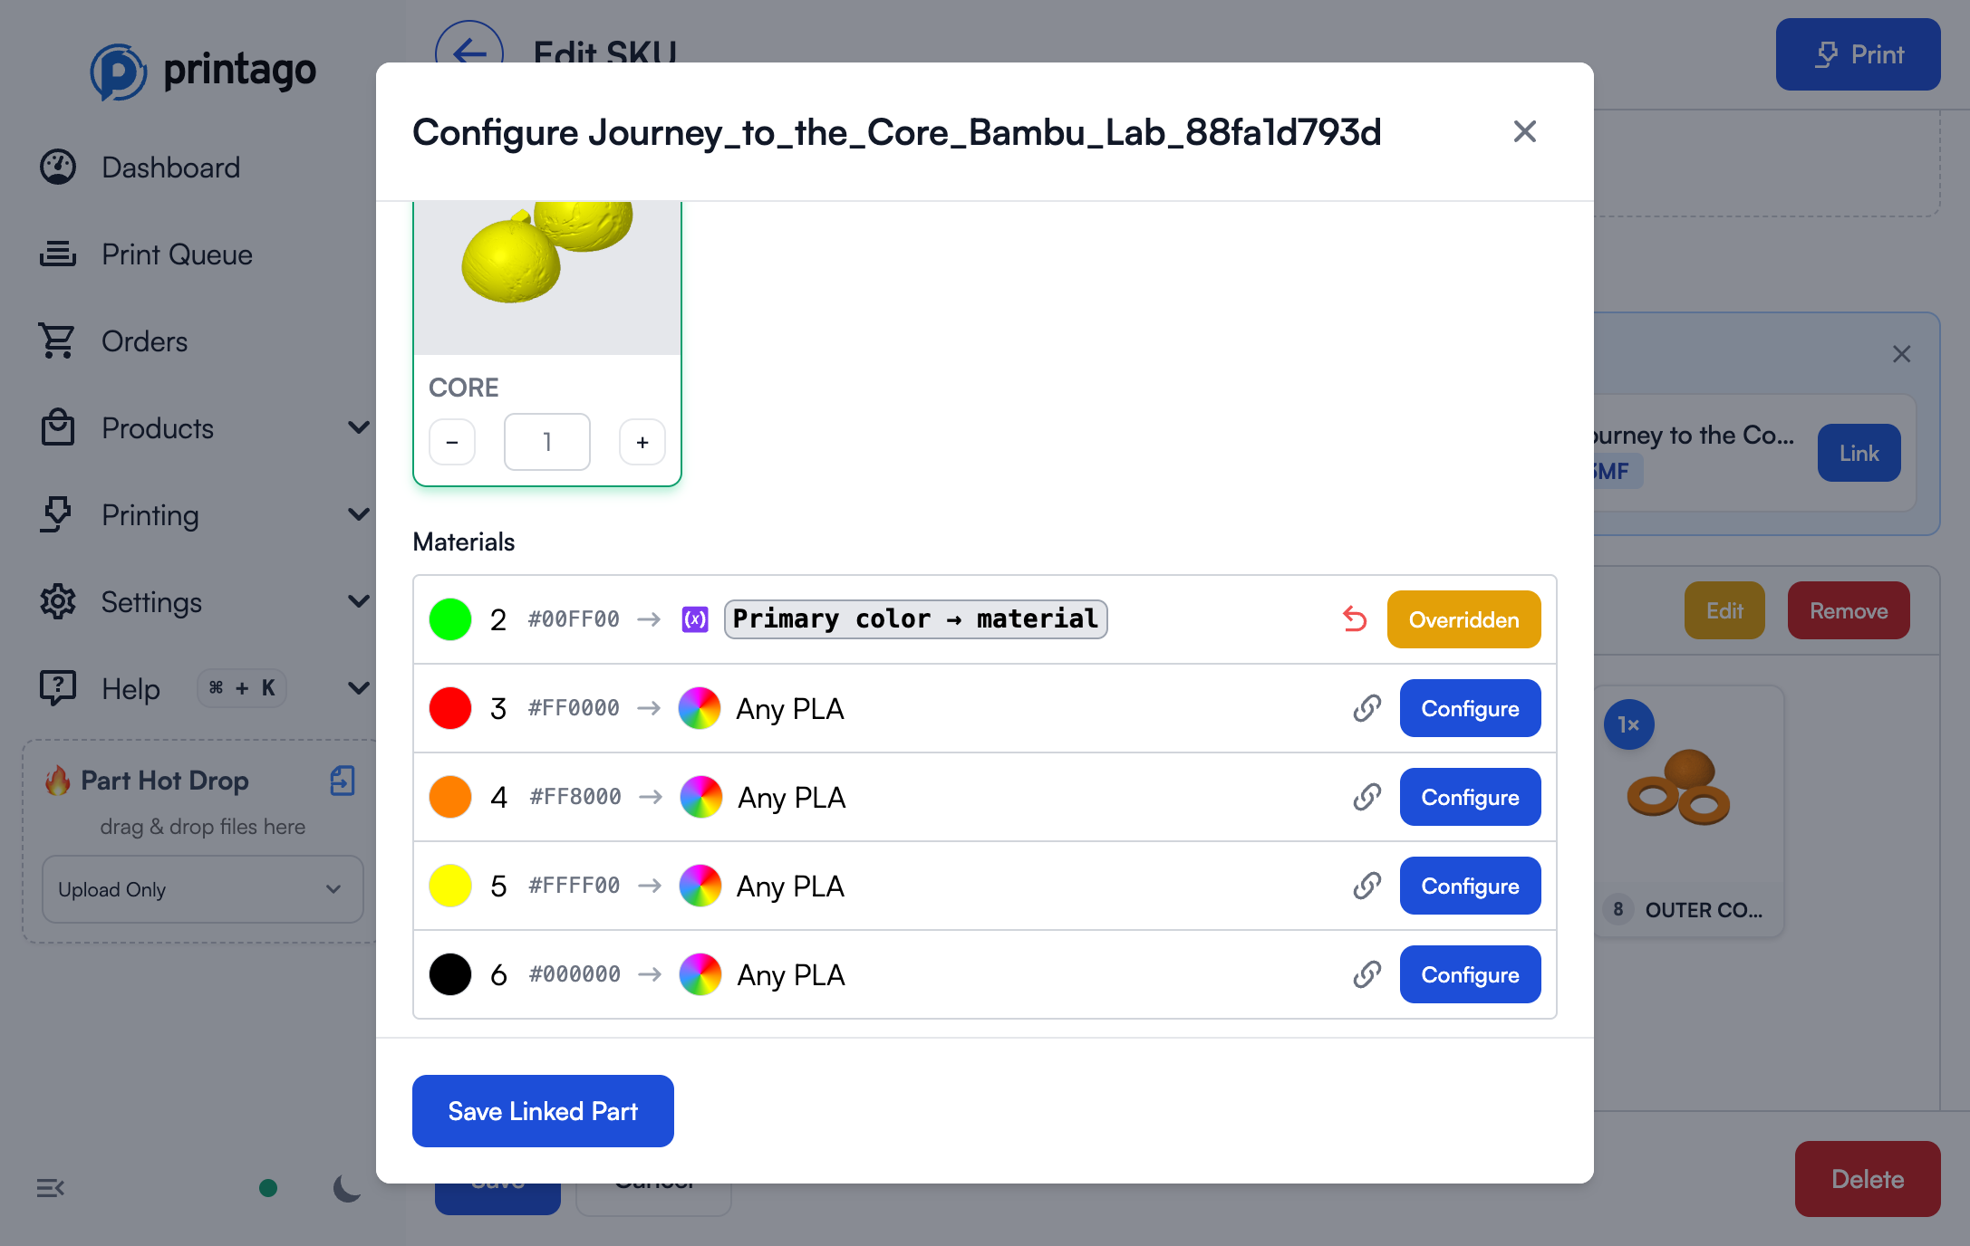The image size is (1970, 1246).
Task: Toggle dark mode with the moon icon
Action: (347, 1189)
